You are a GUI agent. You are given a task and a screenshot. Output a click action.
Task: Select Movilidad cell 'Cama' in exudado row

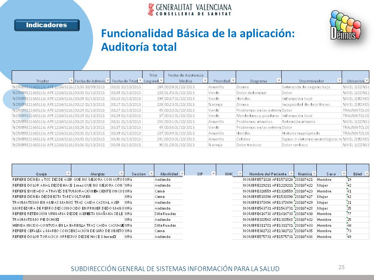pos(168,191)
